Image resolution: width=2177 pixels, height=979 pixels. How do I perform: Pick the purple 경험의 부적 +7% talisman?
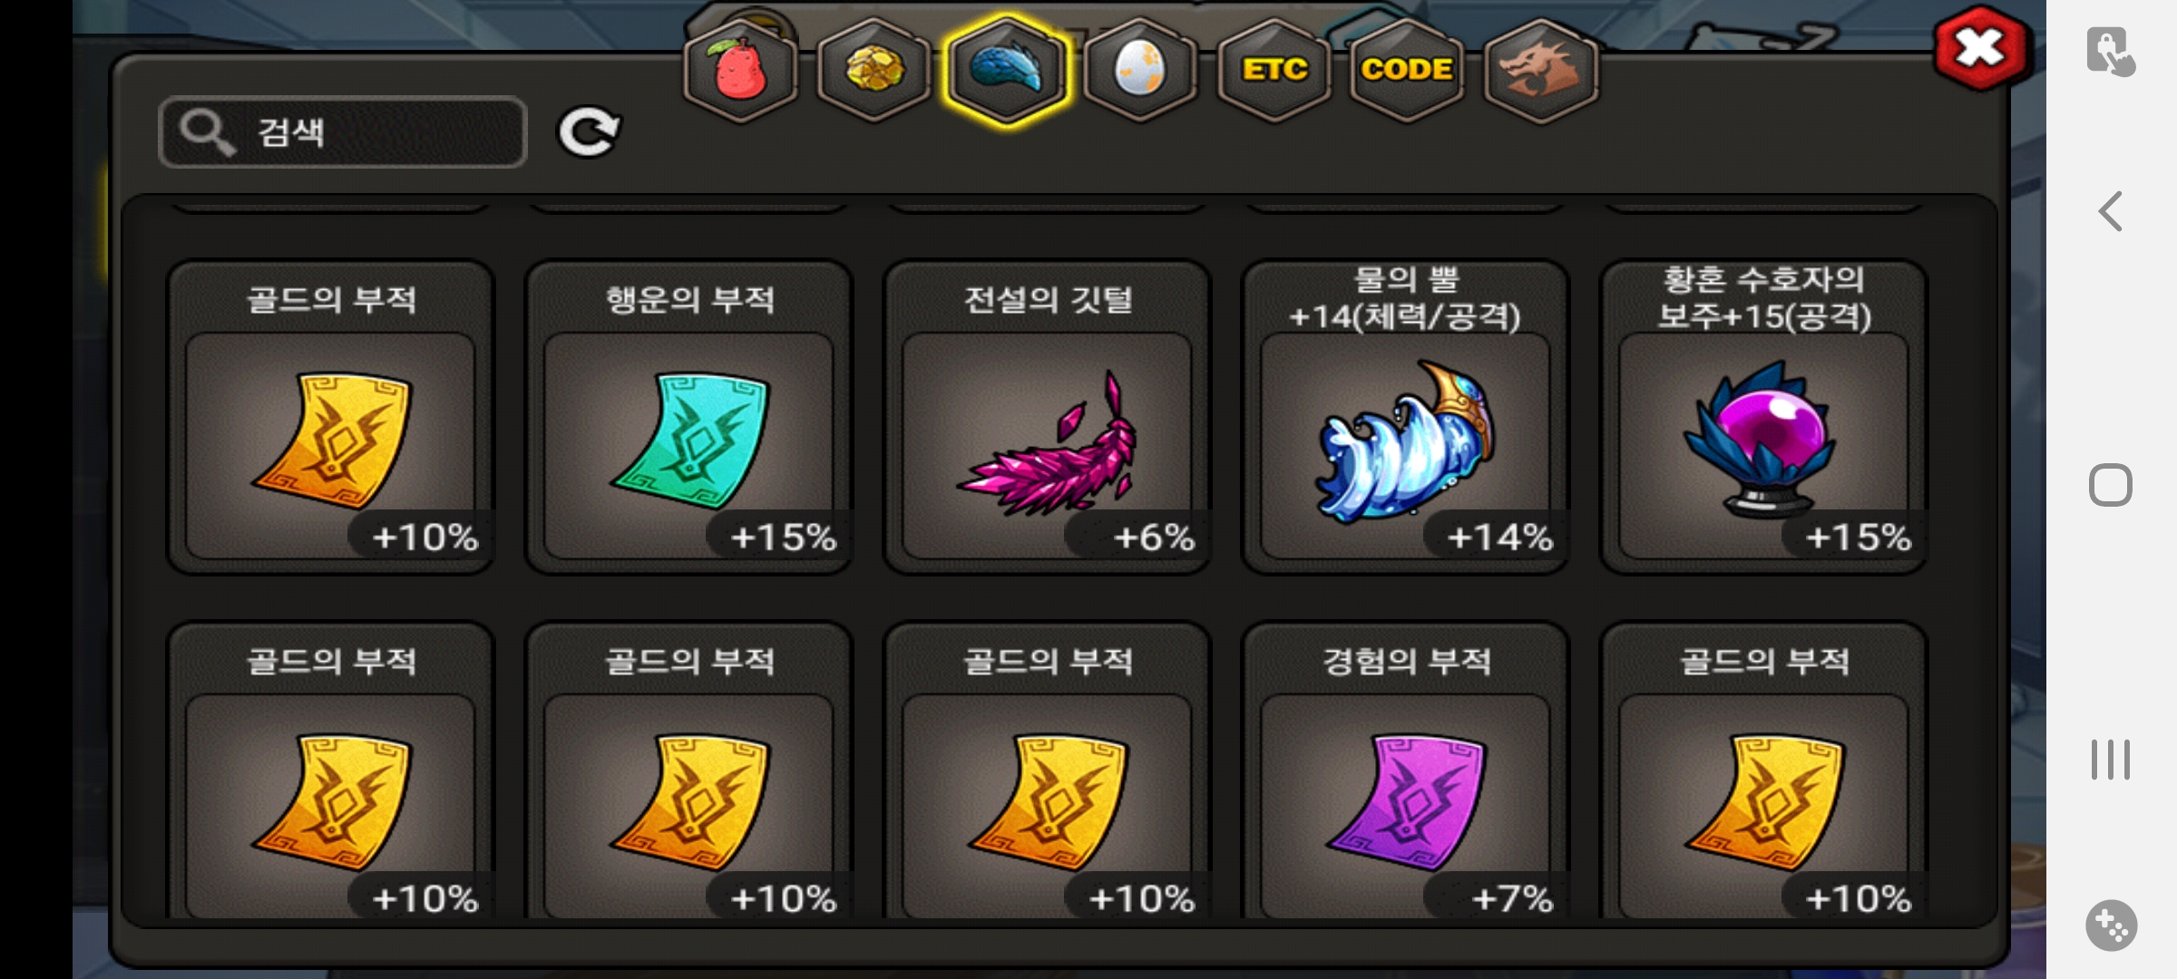pos(1405,771)
